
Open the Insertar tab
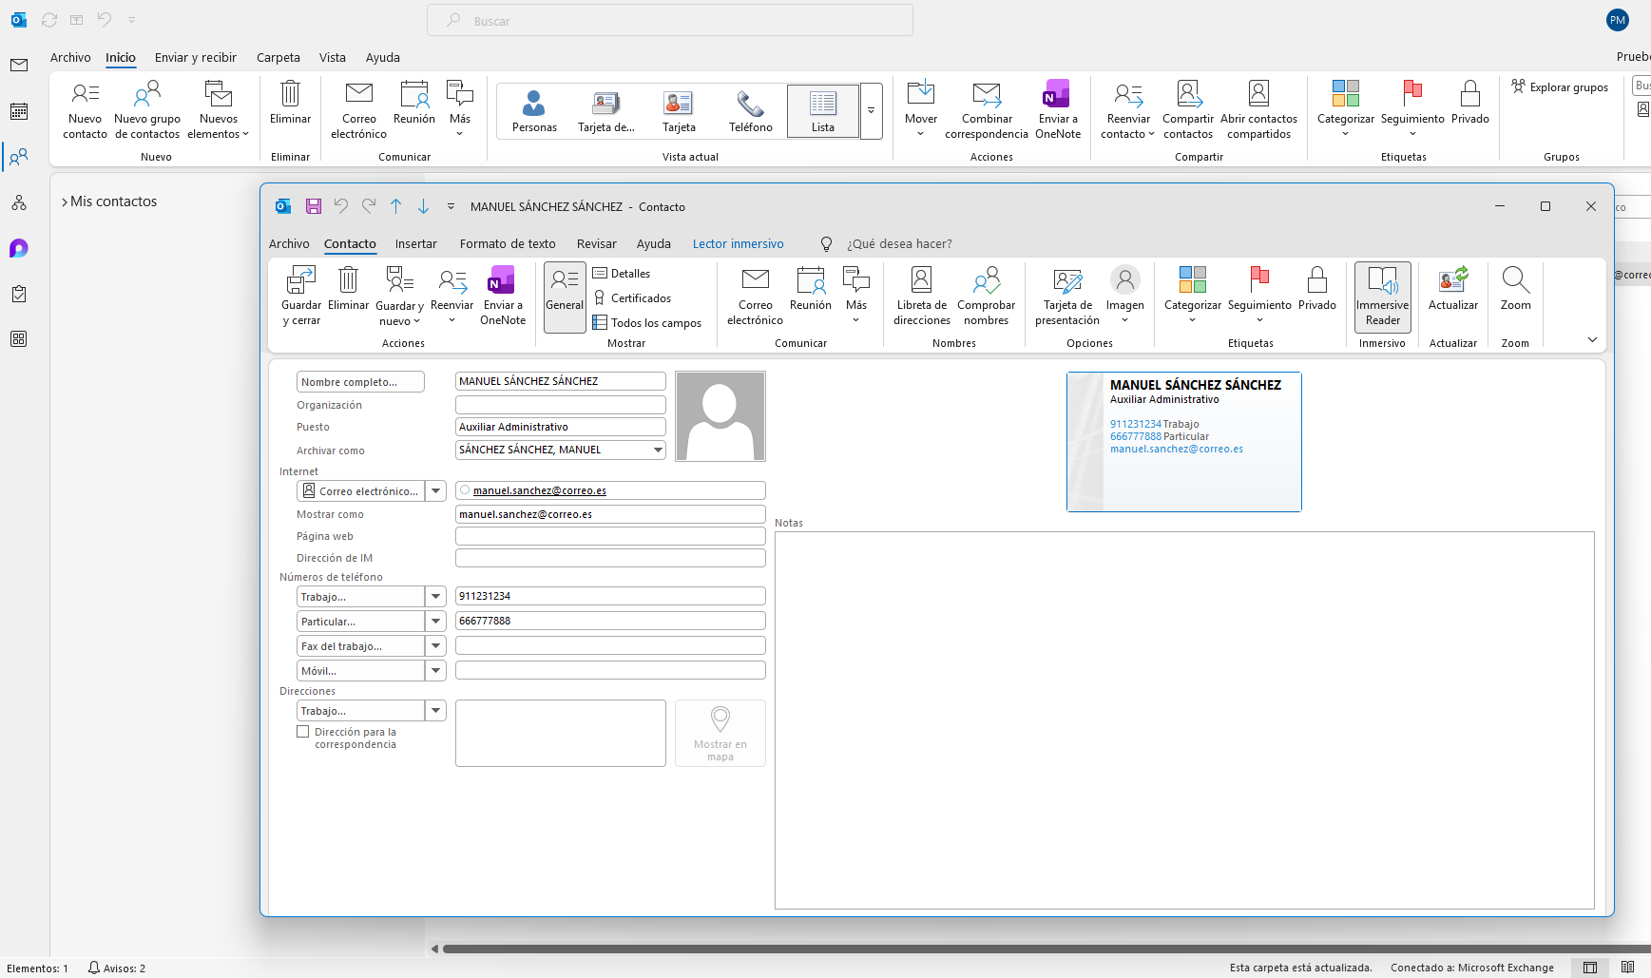(x=416, y=244)
